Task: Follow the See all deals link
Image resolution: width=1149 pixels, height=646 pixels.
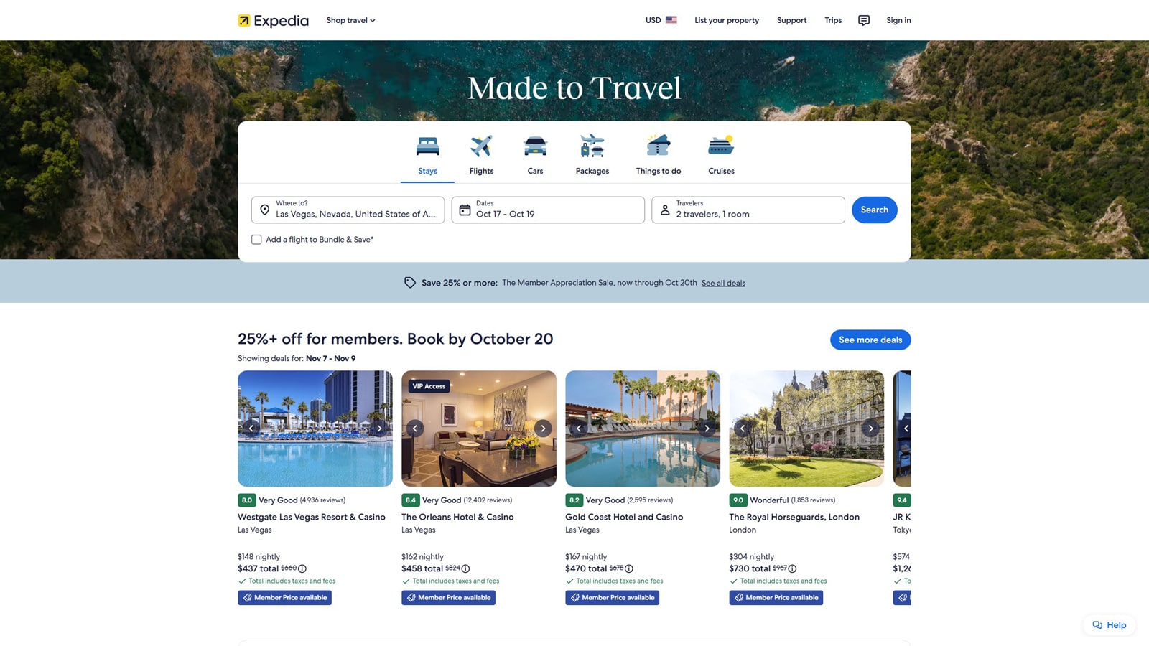Action: coord(723,283)
